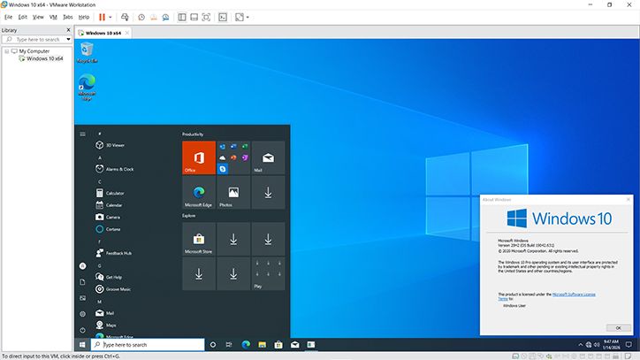This screenshot has height=360, width=640.
Task: Toggle the thumbnail bar view icon
Action: [x=194, y=17]
